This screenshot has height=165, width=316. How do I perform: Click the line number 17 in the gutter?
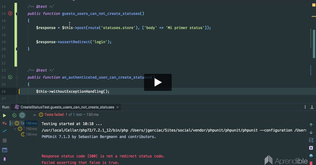[x=3, y=28]
